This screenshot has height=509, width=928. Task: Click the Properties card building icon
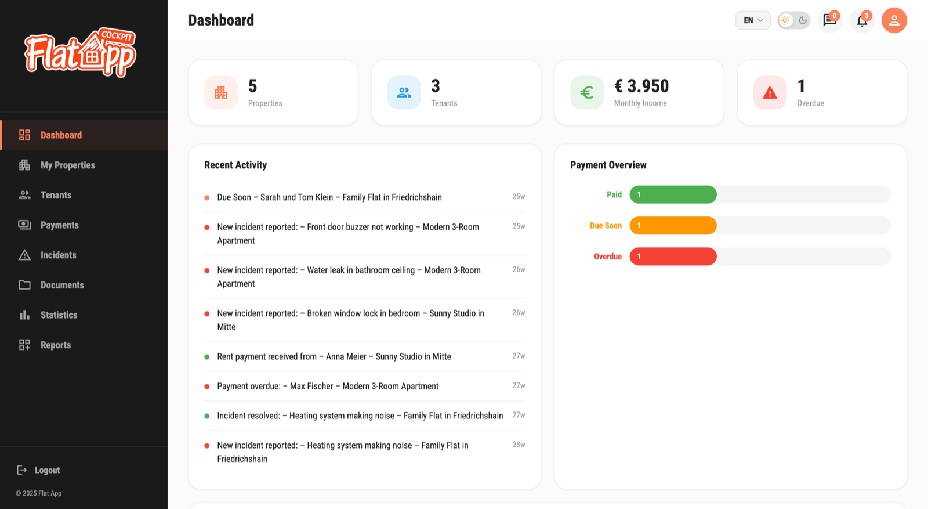click(221, 92)
